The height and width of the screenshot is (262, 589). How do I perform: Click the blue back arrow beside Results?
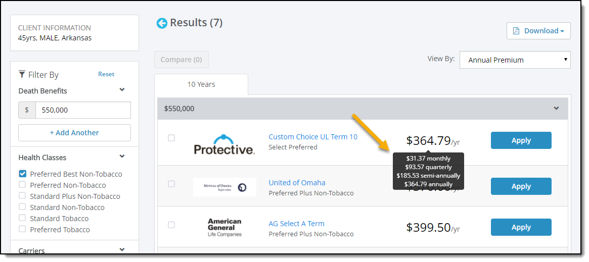161,23
